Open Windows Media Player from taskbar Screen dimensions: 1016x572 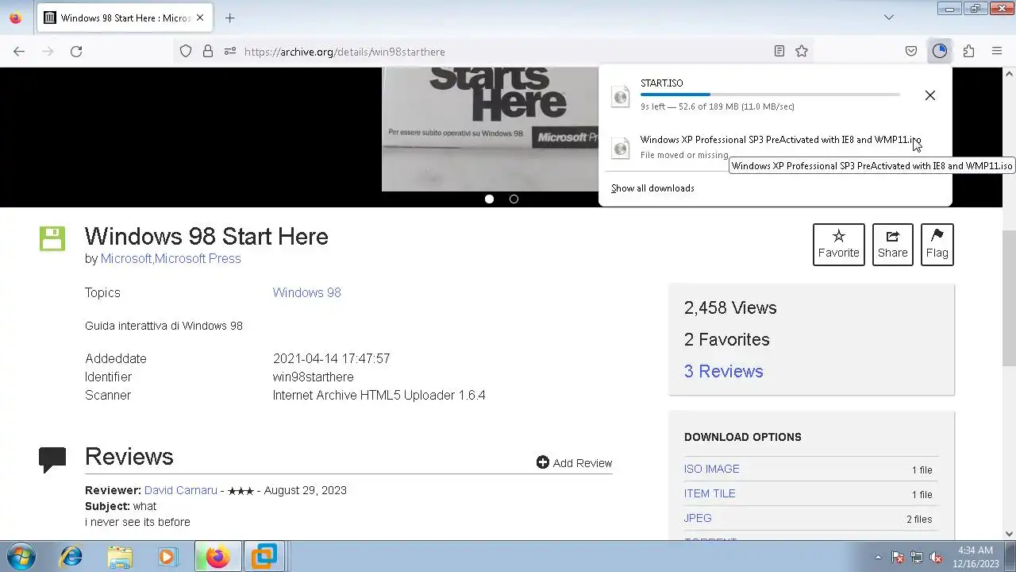[167, 556]
